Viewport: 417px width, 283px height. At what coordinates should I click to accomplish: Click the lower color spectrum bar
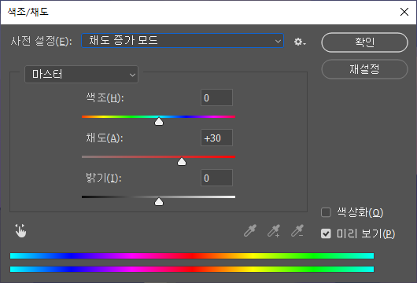tap(192, 269)
